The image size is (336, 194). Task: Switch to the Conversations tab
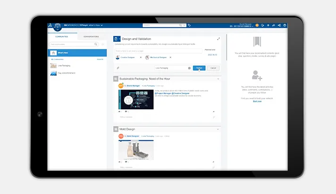tap(91, 37)
